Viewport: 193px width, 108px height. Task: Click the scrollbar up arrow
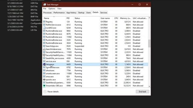point(149,18)
